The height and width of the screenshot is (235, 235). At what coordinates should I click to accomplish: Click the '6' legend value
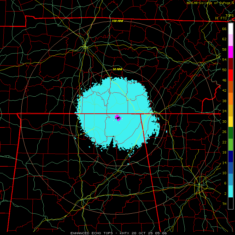225,183
